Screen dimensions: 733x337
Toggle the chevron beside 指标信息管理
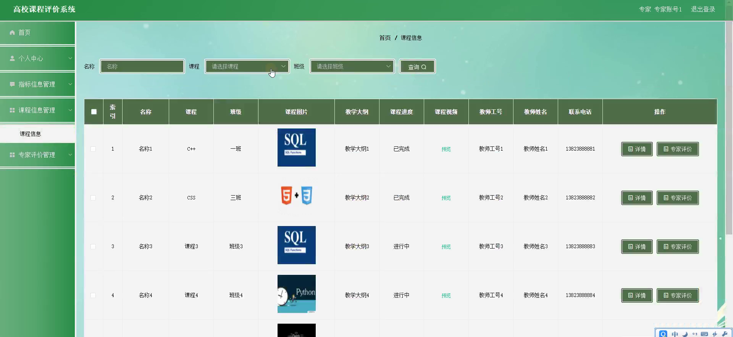[70, 84]
